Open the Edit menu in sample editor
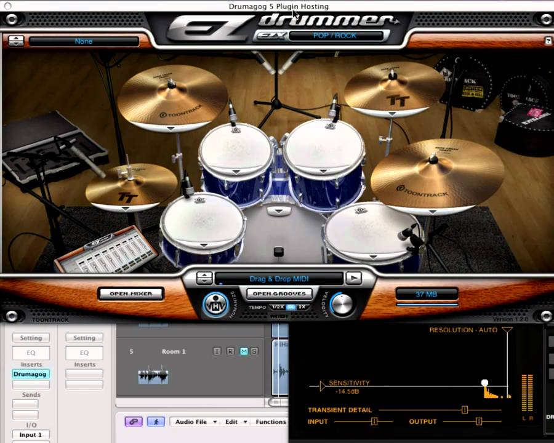Screen dimensions: 554x443 [x=236, y=422]
